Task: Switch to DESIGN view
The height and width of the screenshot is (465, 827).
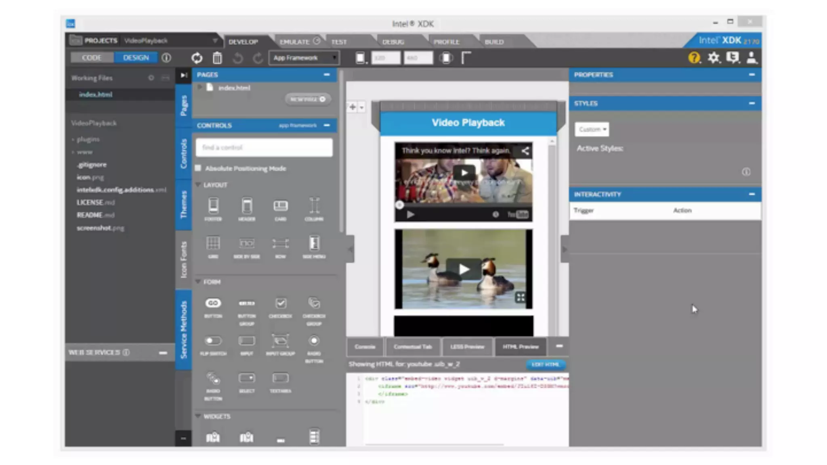Action: pos(136,58)
